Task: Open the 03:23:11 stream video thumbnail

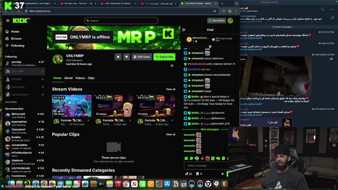Action: pyautogui.click(x=114, y=106)
